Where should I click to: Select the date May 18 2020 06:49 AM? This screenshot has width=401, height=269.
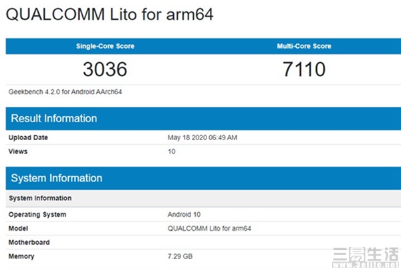click(203, 138)
